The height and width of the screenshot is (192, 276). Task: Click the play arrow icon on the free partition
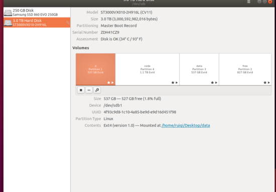269,82
